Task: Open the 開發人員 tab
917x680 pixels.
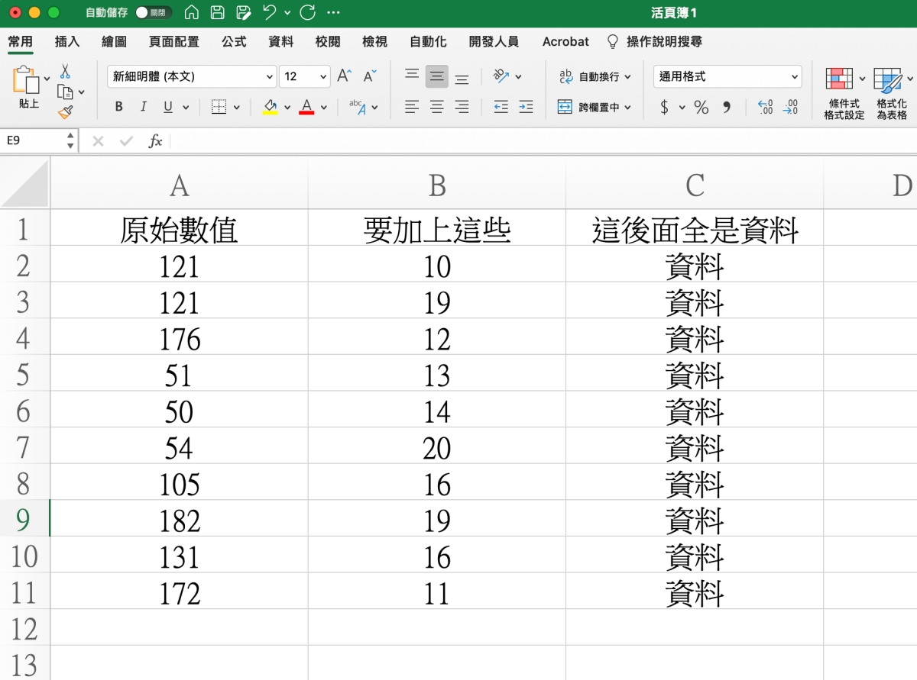Action: point(494,42)
